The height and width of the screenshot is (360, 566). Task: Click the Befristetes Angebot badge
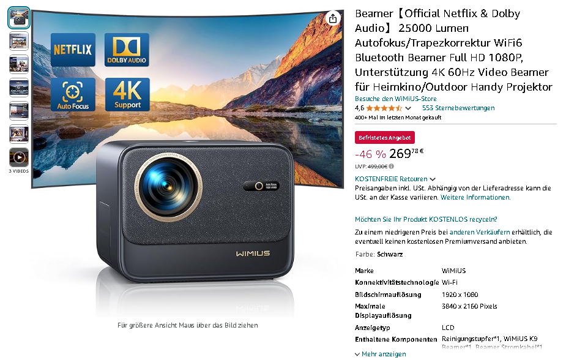[385, 138]
